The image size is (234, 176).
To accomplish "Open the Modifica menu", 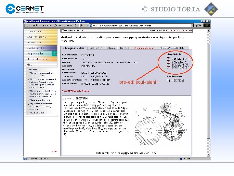I will (36, 25).
